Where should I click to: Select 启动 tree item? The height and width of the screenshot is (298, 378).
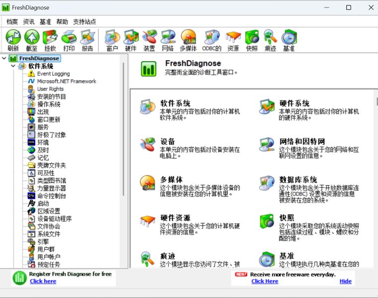pyautogui.click(x=43, y=204)
